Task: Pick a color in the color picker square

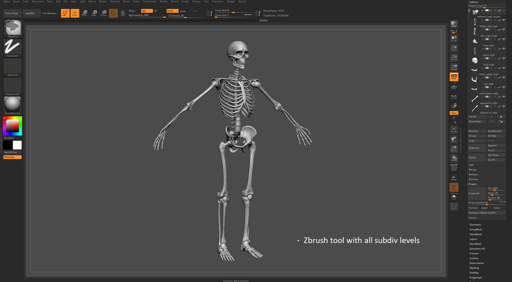Action: coord(13,126)
